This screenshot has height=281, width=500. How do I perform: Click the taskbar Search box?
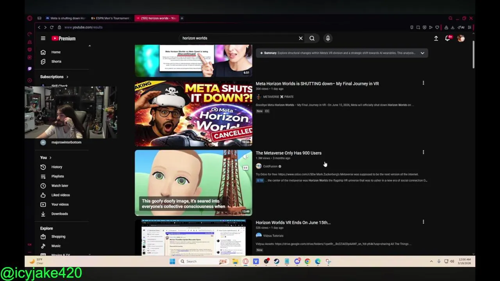point(204,261)
